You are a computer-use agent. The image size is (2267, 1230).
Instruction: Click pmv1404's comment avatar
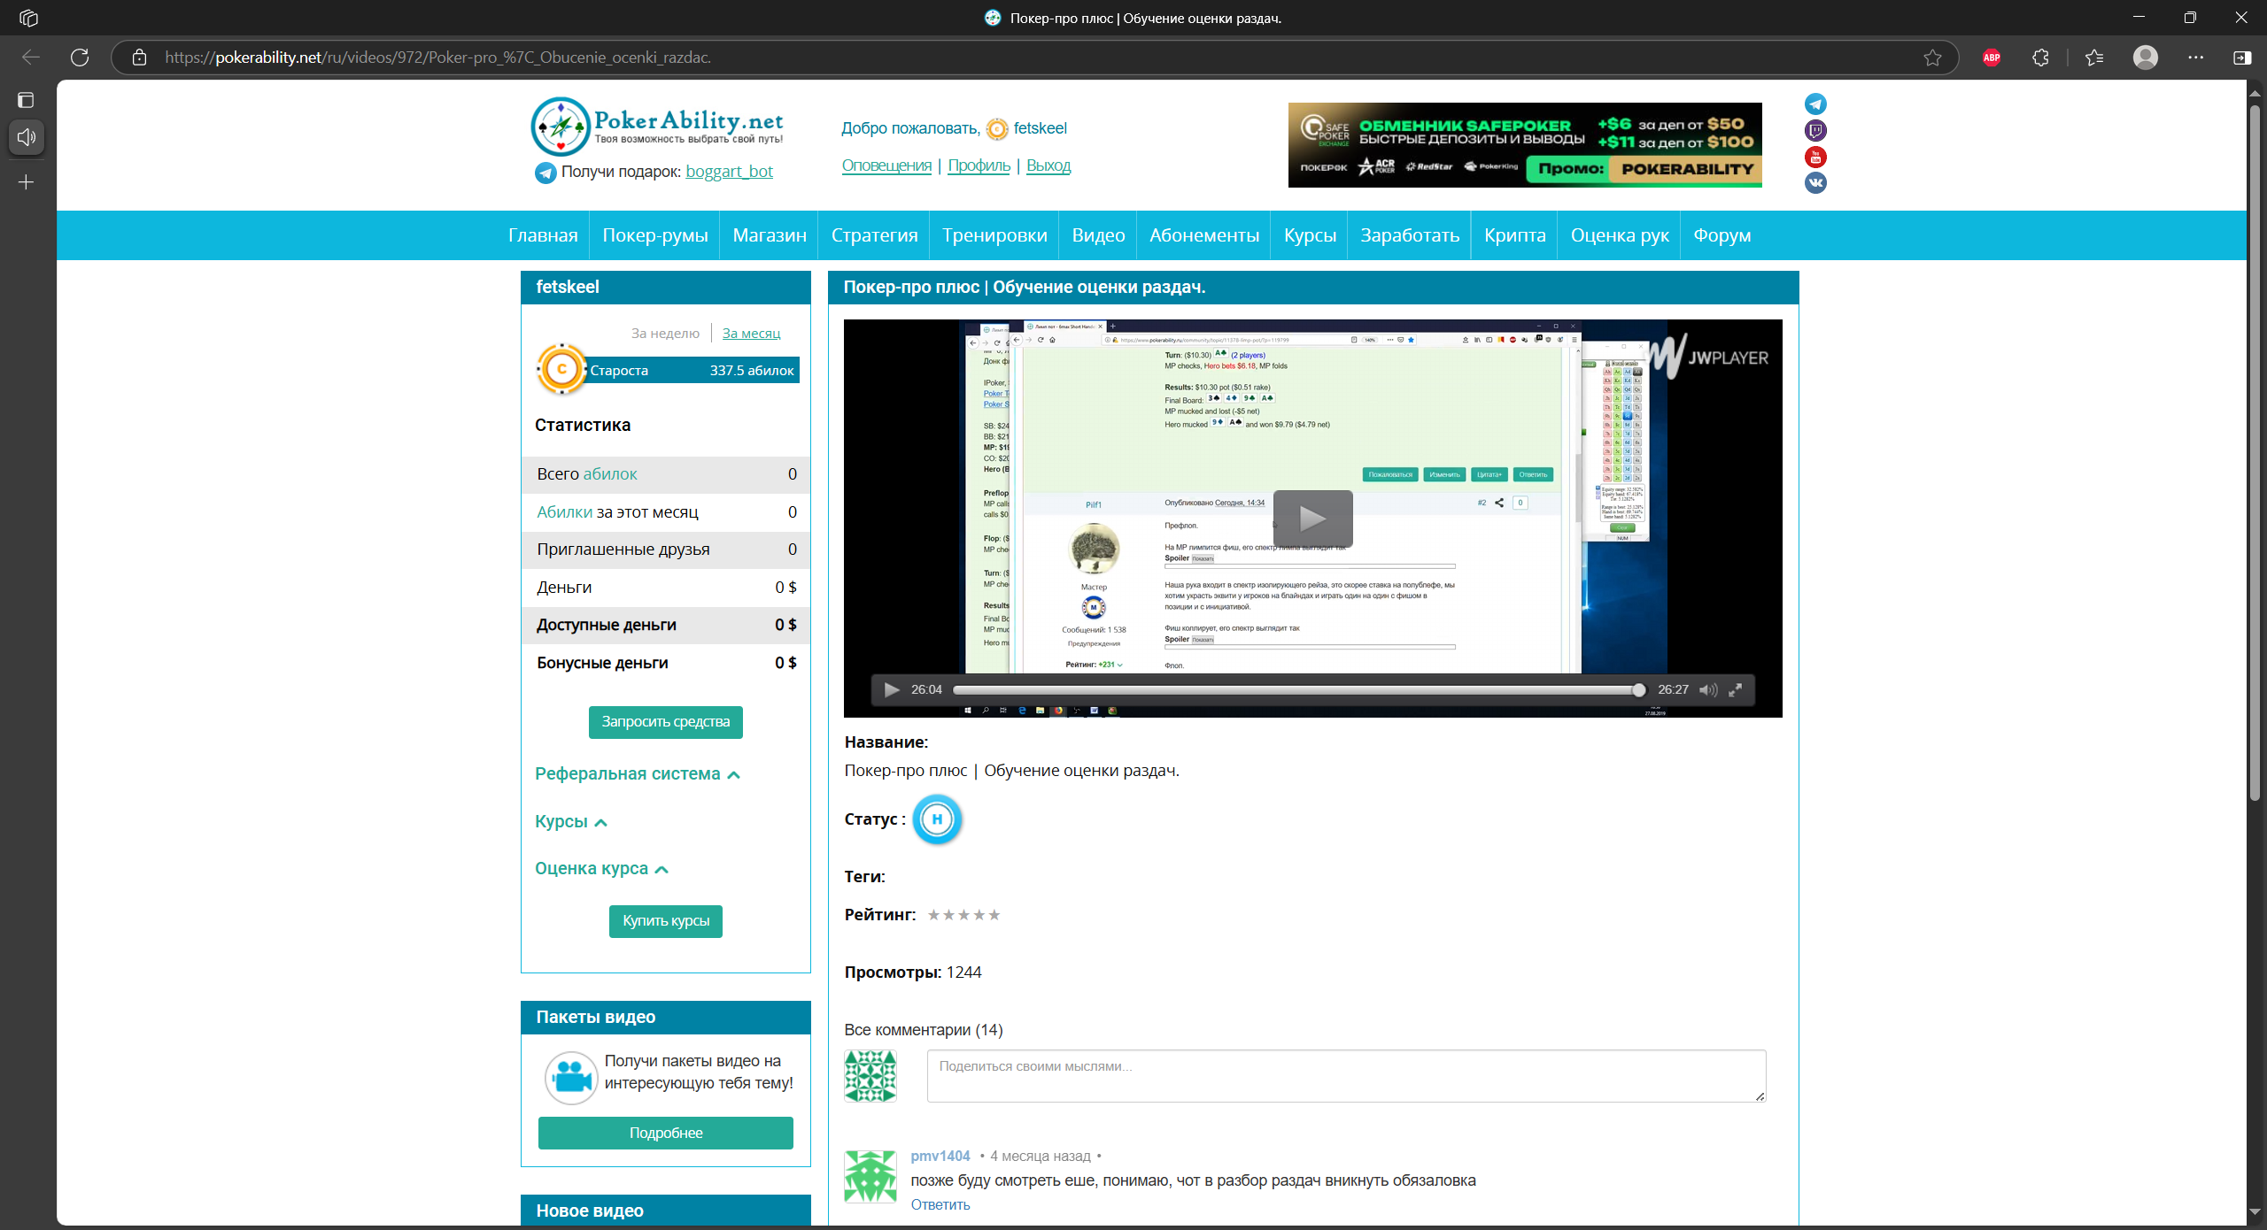point(870,1177)
